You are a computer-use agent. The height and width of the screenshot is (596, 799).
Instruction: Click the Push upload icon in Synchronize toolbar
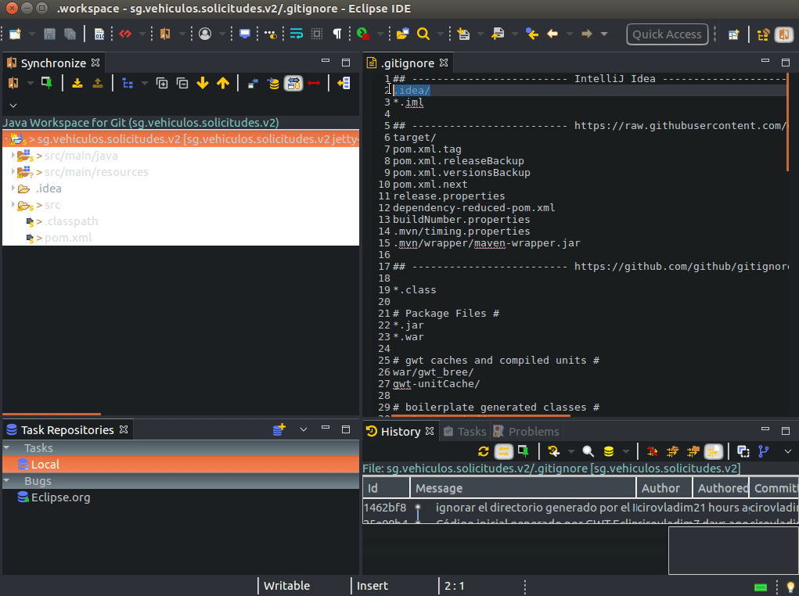coord(98,83)
